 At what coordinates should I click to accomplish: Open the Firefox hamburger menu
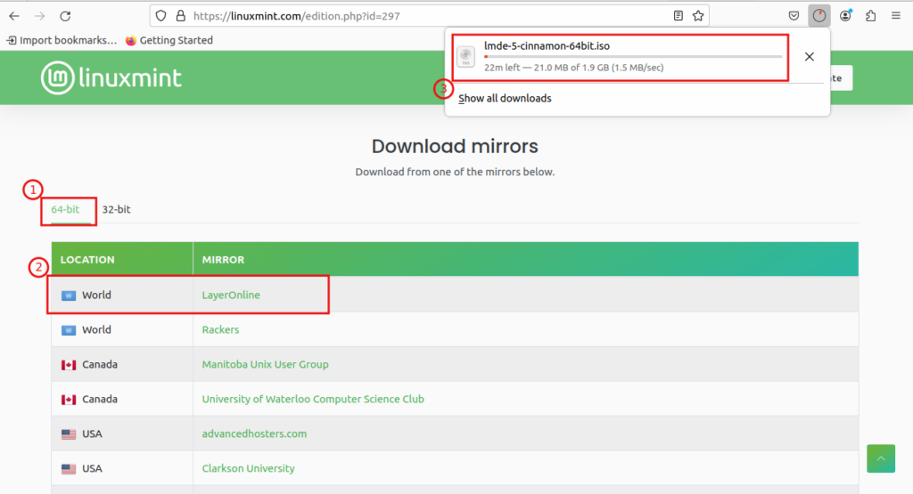[896, 16]
